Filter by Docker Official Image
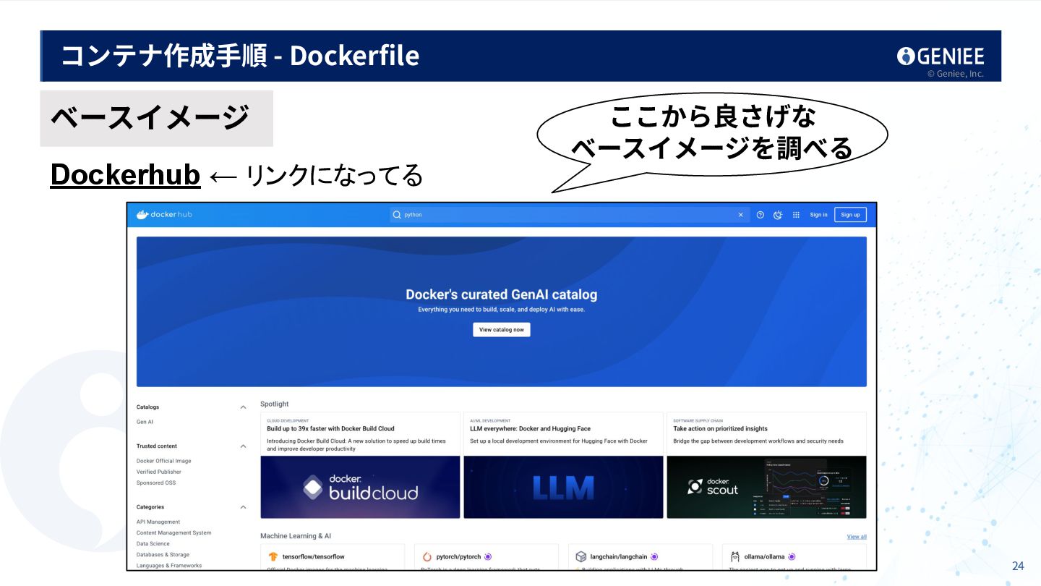This screenshot has height=586, width=1041. coord(163,461)
